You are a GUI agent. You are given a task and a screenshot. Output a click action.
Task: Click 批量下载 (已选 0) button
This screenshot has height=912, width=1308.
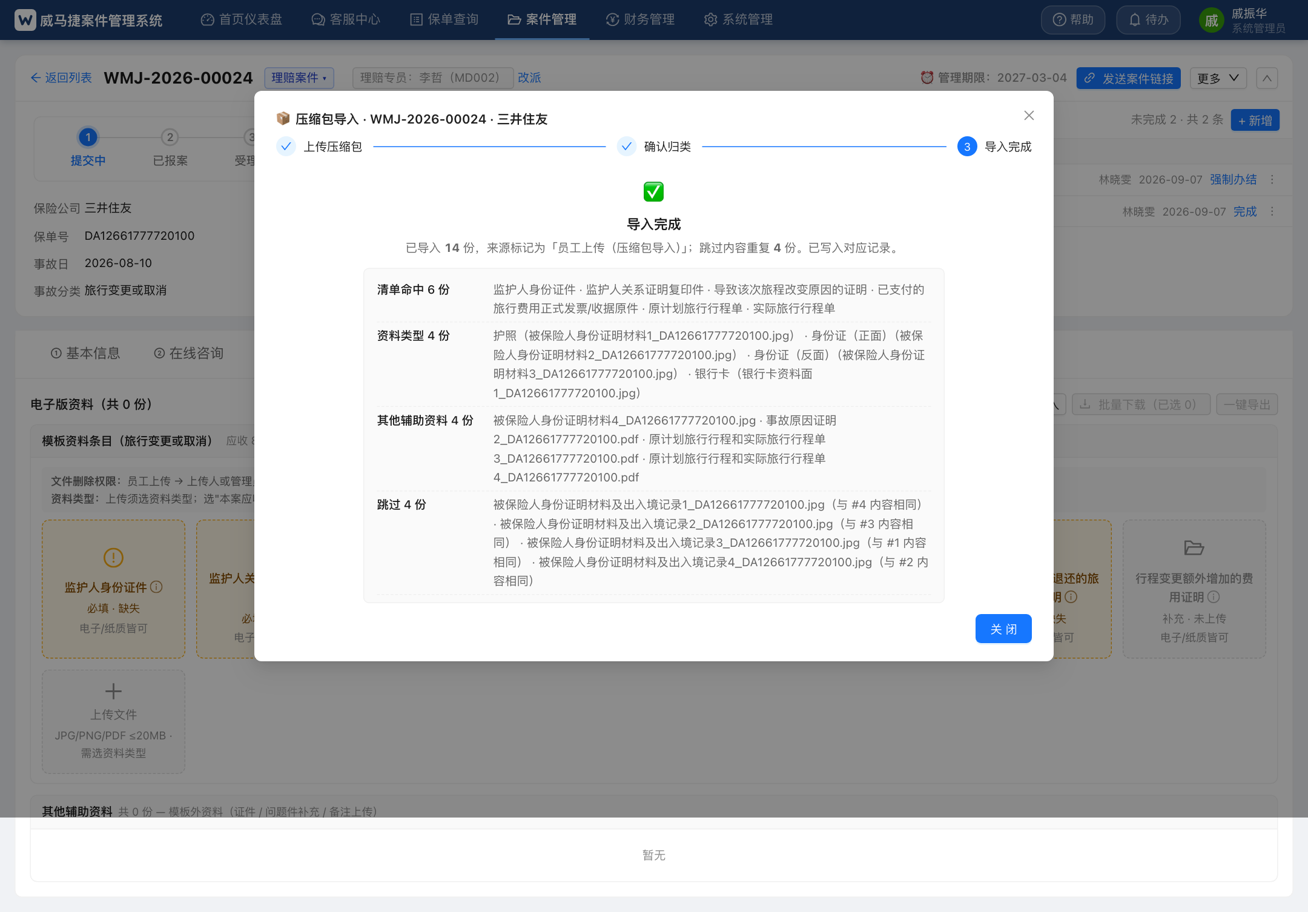point(1141,405)
